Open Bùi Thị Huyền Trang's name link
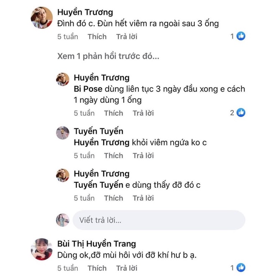This screenshot has height=276, width=276. (x=96, y=243)
